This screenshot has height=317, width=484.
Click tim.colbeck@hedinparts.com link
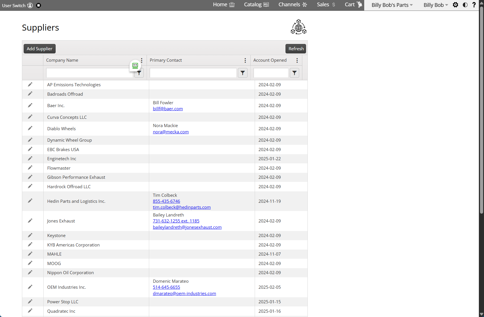pos(182,207)
